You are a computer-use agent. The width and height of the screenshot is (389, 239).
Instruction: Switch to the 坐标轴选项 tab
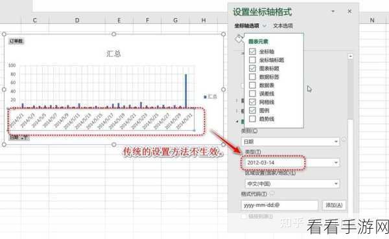tap(247, 25)
